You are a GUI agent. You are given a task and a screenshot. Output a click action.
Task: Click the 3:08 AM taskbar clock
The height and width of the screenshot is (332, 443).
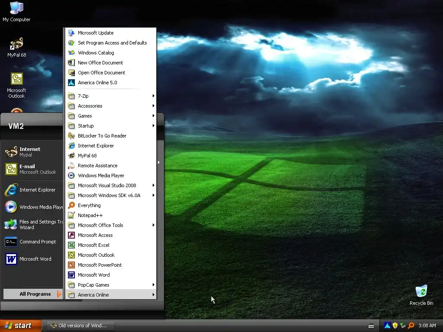(x=427, y=326)
